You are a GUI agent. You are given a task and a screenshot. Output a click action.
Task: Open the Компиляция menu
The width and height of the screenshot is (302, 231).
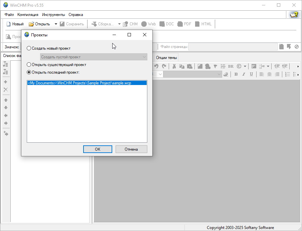coord(28,15)
